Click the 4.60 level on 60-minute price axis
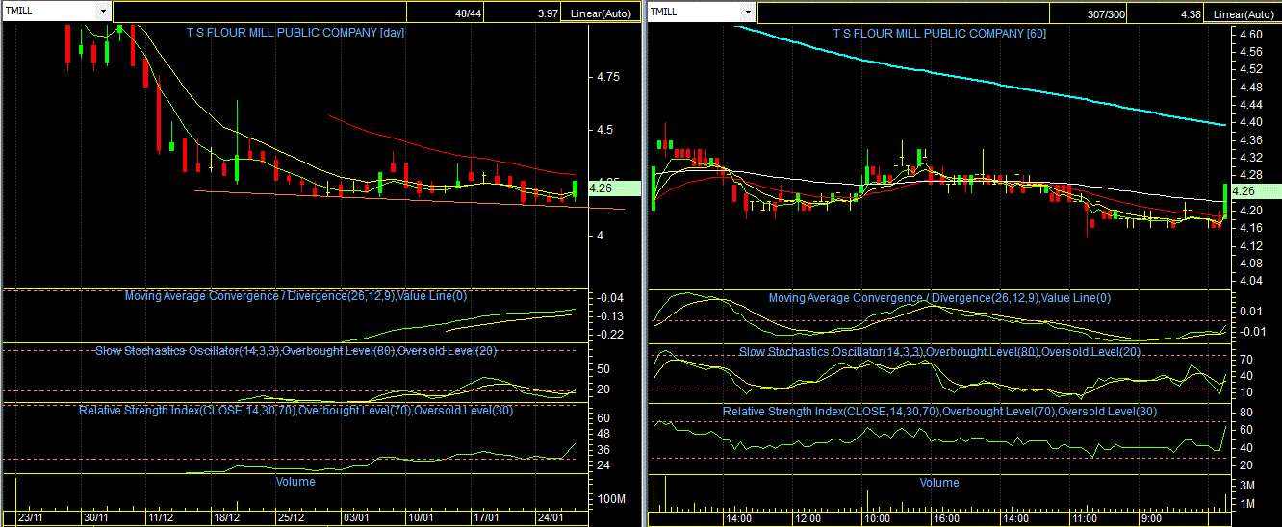 click(x=1251, y=35)
